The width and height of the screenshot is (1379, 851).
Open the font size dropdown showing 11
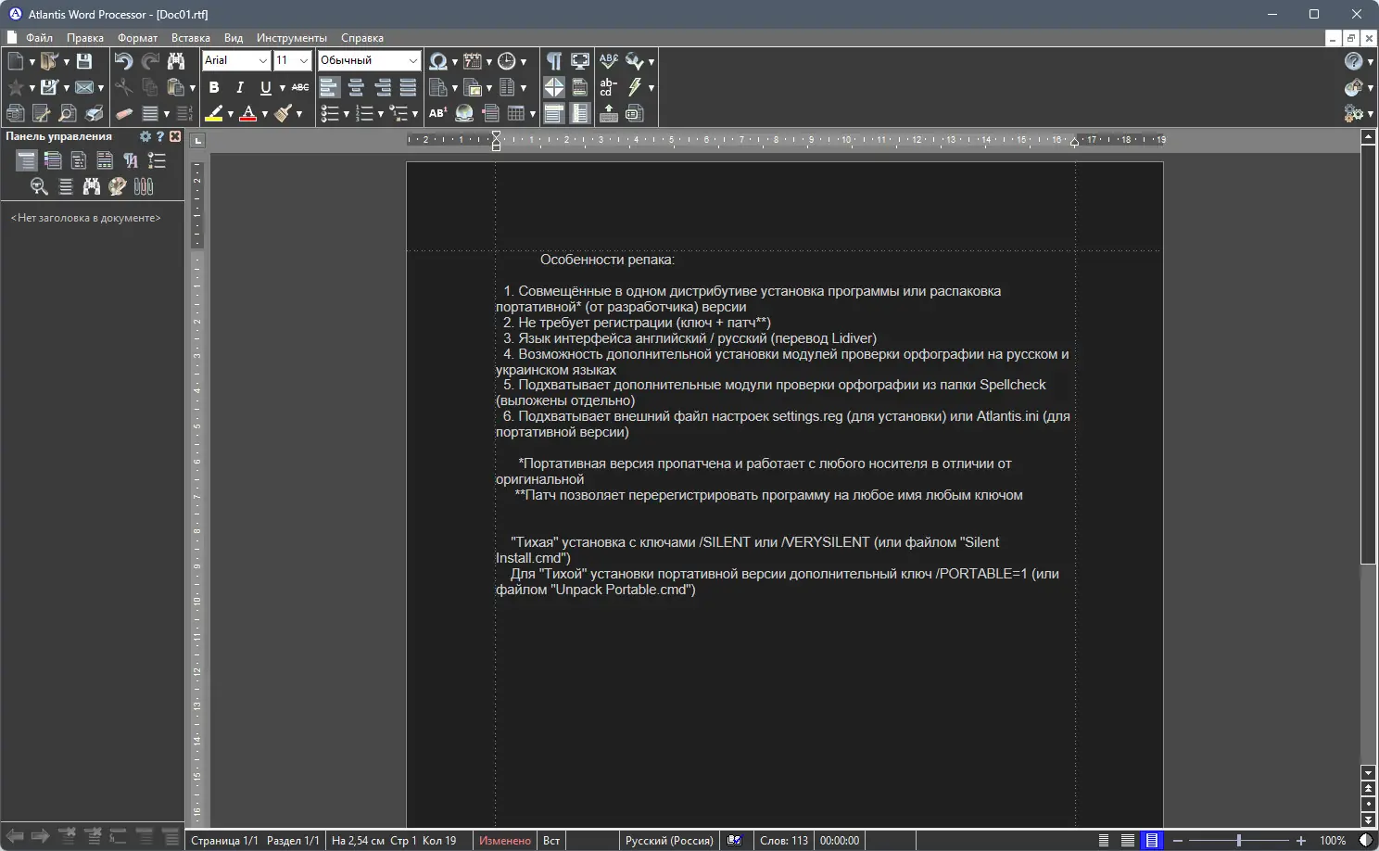point(306,60)
